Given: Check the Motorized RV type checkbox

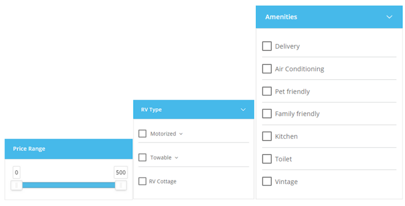Looking at the screenshot, I should click(142, 134).
